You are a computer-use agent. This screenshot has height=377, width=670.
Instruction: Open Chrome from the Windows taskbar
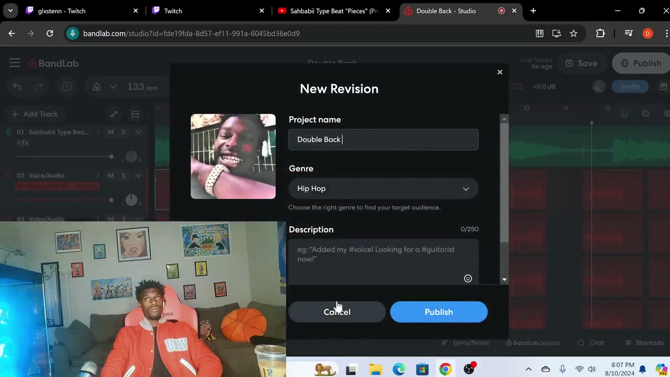pos(445,370)
